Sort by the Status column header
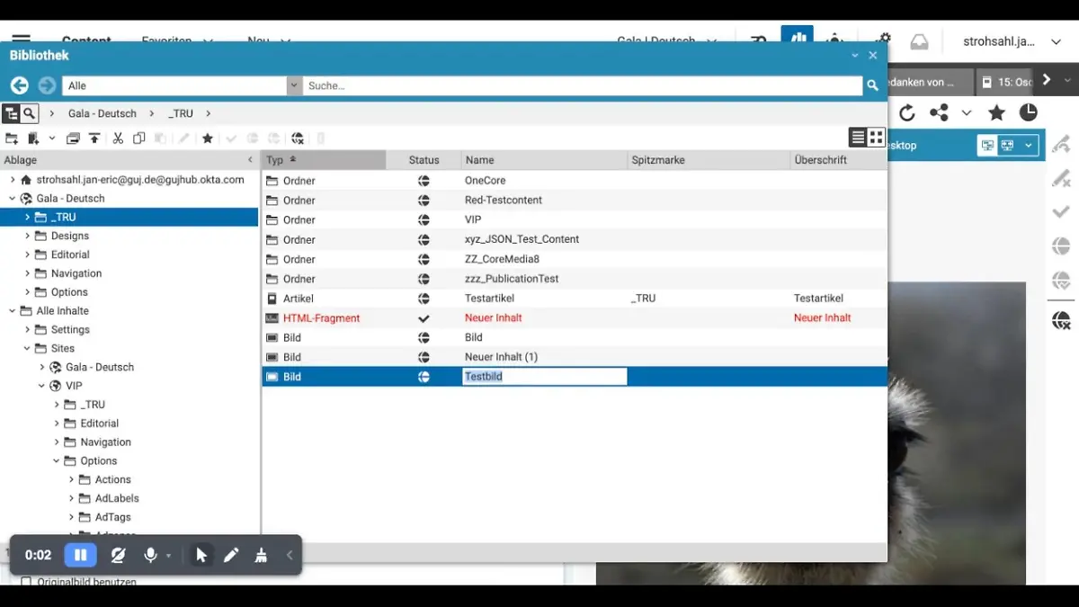Image resolution: width=1079 pixels, height=607 pixels. point(424,160)
